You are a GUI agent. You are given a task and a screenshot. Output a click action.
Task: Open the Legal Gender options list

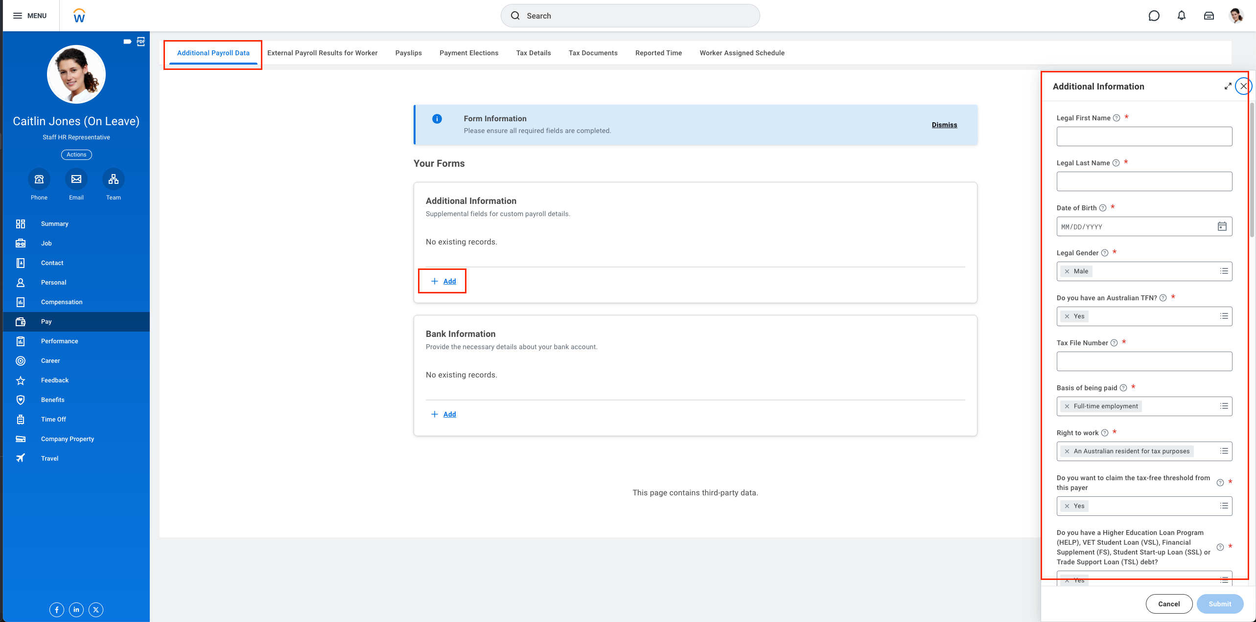coord(1224,271)
